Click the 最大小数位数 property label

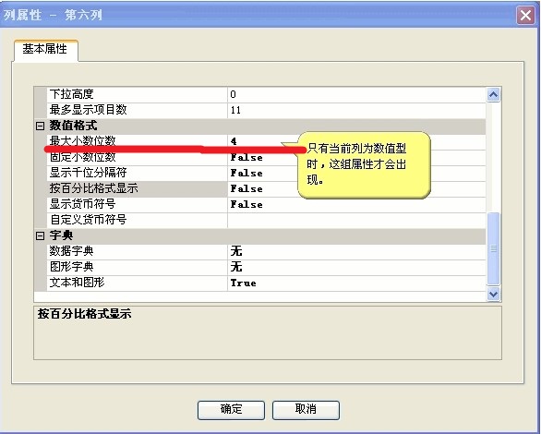[83, 141]
